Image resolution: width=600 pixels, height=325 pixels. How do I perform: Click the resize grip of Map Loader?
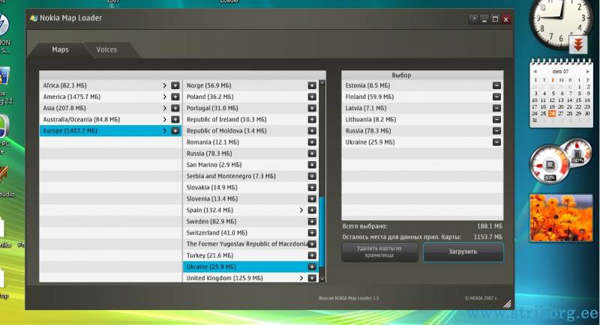(508, 304)
